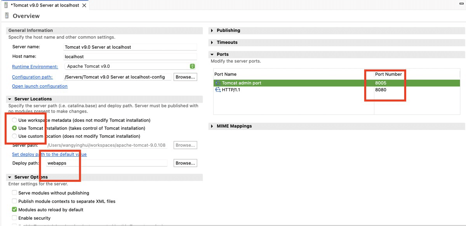This screenshot has height=226, width=466.
Task: Click the server icon beside Overview heading
Action: coord(6,16)
